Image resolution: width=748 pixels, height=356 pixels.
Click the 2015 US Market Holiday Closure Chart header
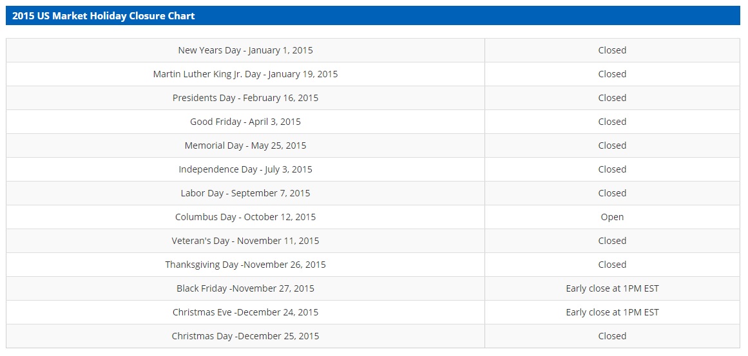pyautogui.click(x=103, y=15)
